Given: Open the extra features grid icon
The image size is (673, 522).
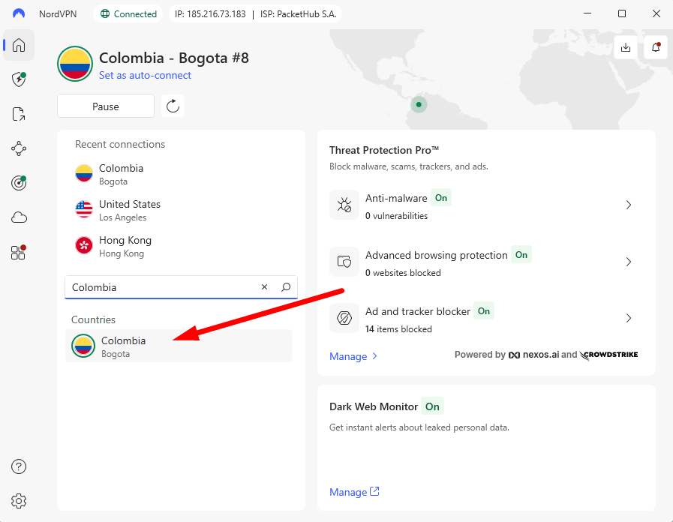Looking at the screenshot, I should (x=18, y=253).
